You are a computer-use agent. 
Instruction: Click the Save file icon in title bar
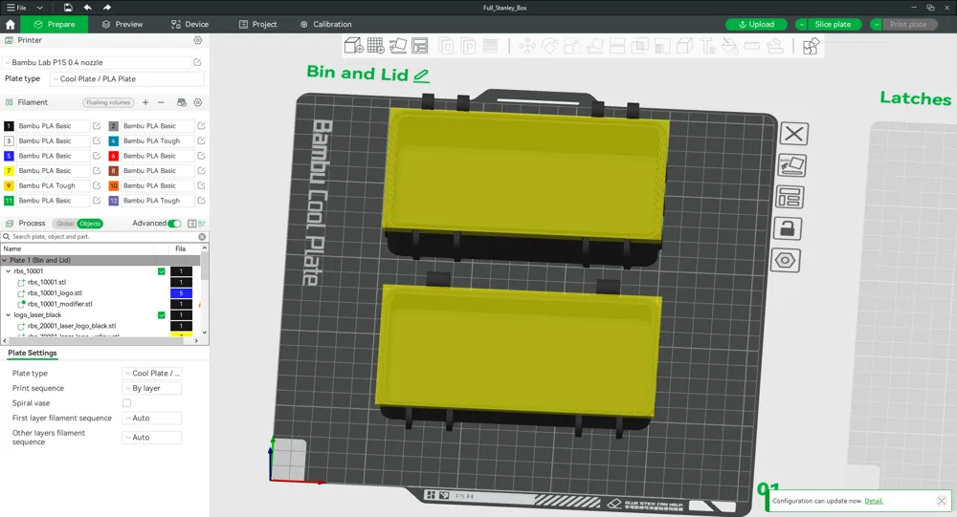[x=68, y=8]
